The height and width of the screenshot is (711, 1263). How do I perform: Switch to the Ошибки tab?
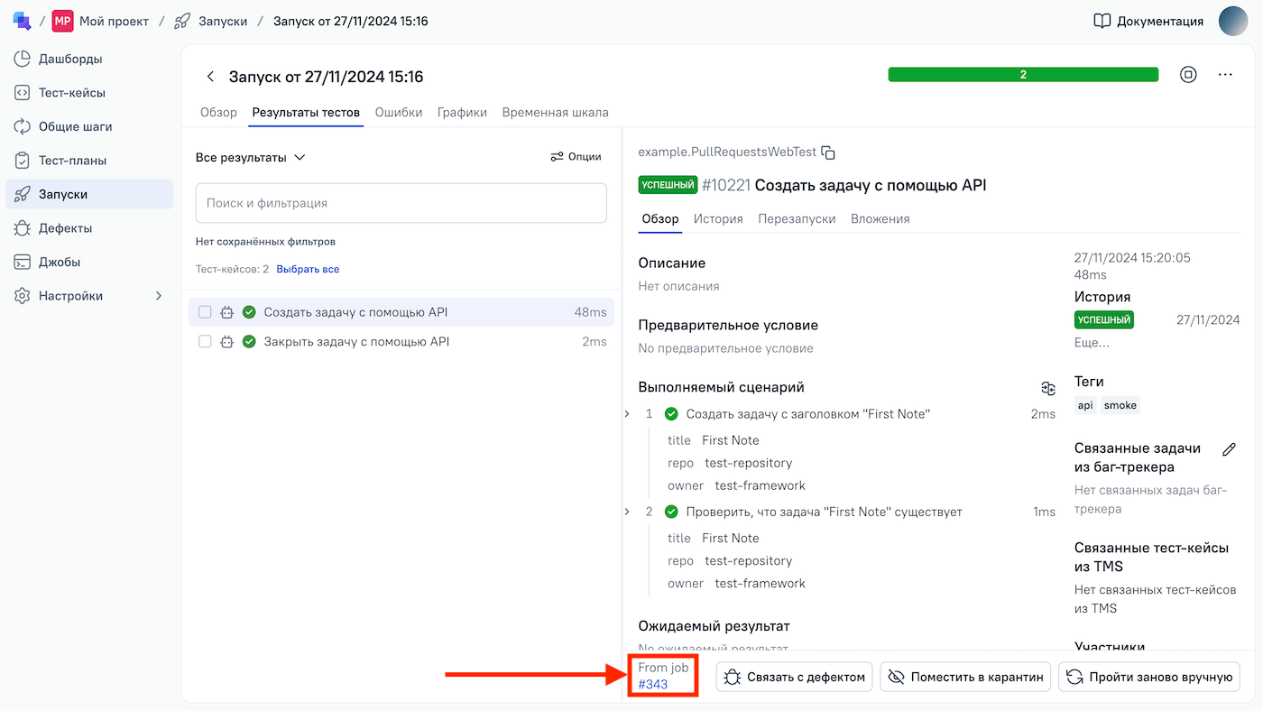coord(398,113)
